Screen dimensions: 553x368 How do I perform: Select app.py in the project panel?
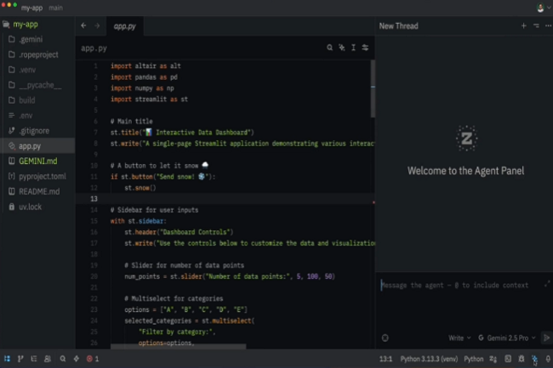(x=37, y=146)
